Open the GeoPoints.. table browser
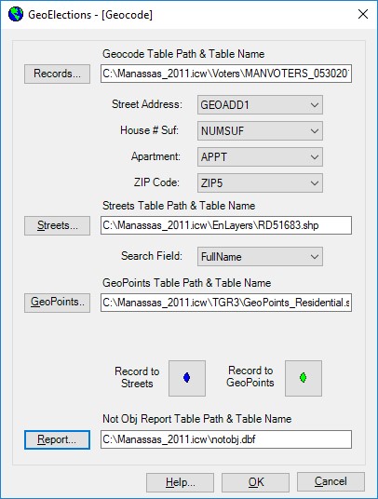Image resolution: width=378 pixels, height=499 pixels. click(x=58, y=303)
